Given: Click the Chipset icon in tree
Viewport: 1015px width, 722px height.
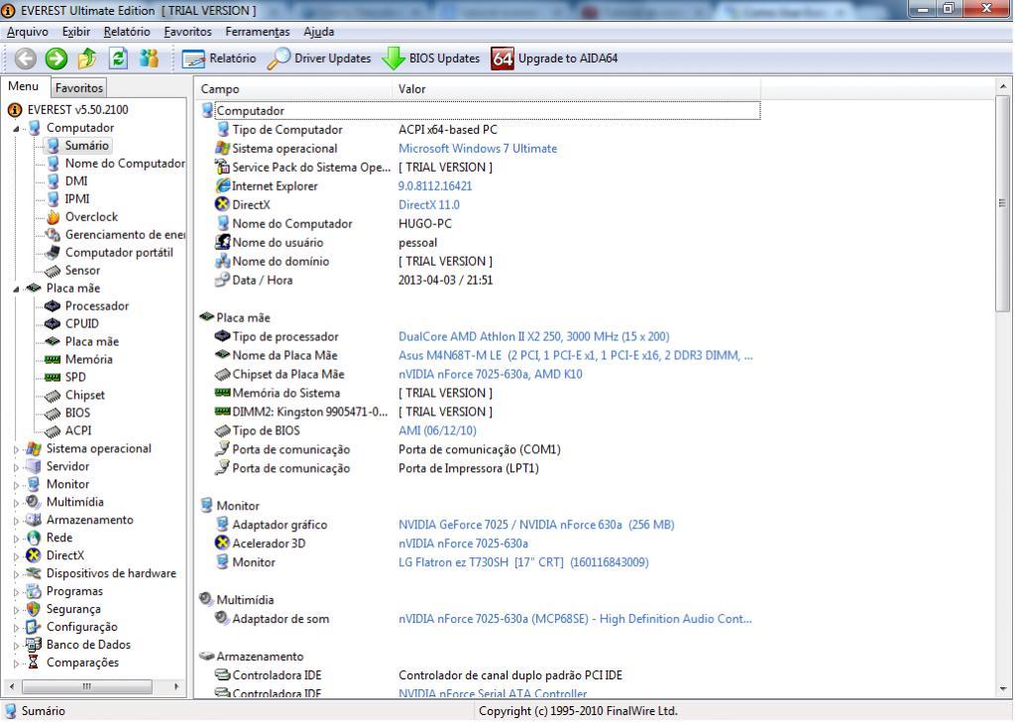Looking at the screenshot, I should (54, 395).
